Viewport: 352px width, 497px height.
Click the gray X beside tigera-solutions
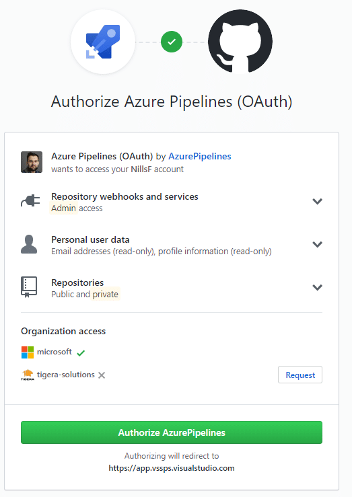point(102,375)
